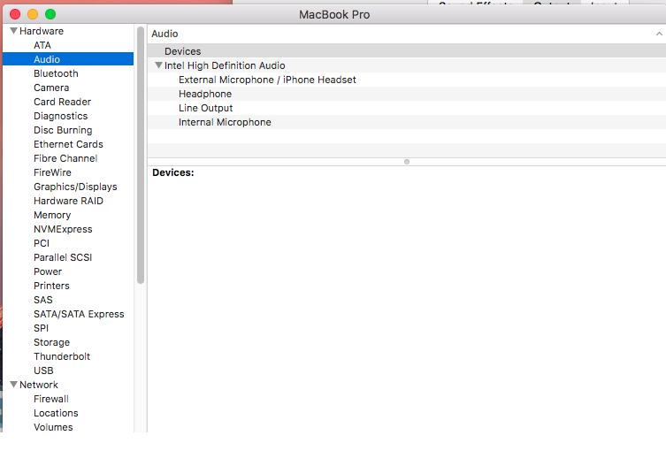
Task: Select the Internal Microphone row
Action: [225, 122]
